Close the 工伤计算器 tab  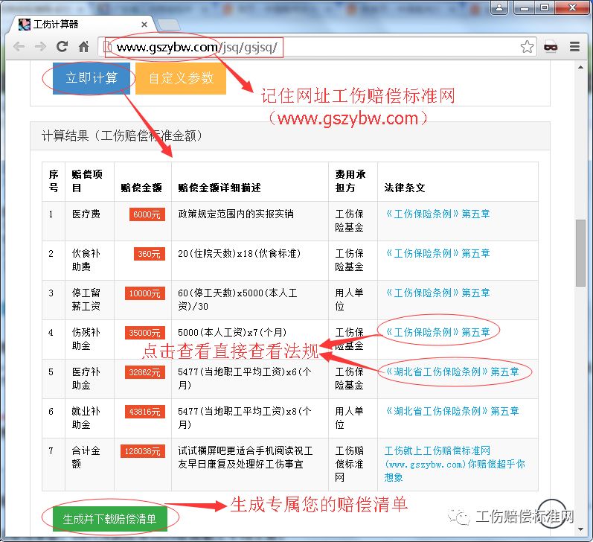tap(144, 25)
